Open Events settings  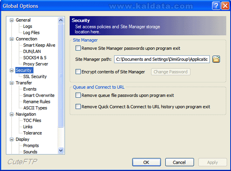click(x=30, y=89)
